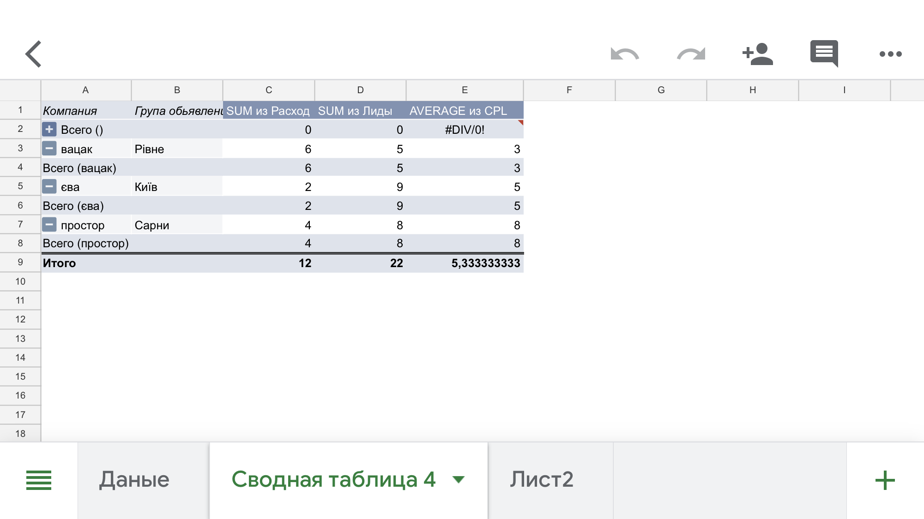Select the Група объявлений header cell
The width and height of the screenshot is (924, 519).
[x=177, y=111]
